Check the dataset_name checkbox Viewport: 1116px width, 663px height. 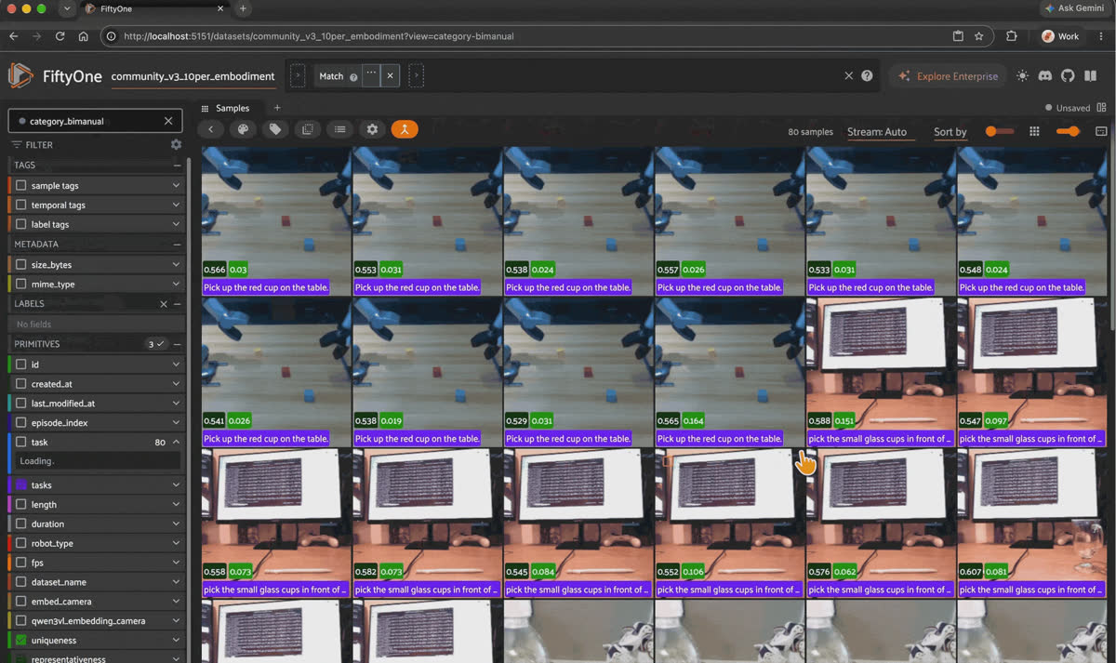pos(21,582)
